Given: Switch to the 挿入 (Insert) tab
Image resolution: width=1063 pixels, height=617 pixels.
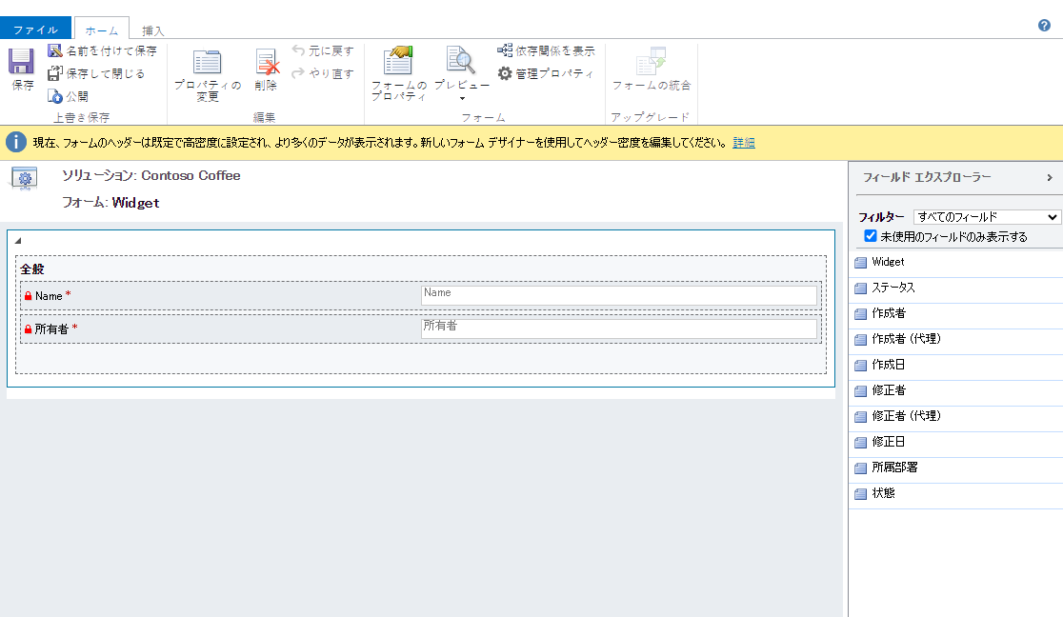Looking at the screenshot, I should coord(152,30).
